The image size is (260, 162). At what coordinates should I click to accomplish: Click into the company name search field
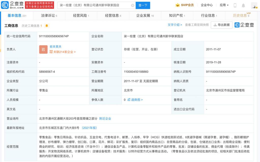pos(94,5)
